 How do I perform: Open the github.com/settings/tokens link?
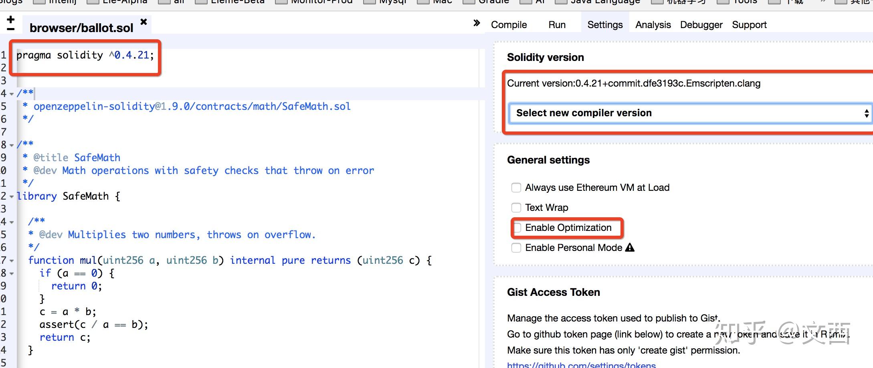point(581,365)
